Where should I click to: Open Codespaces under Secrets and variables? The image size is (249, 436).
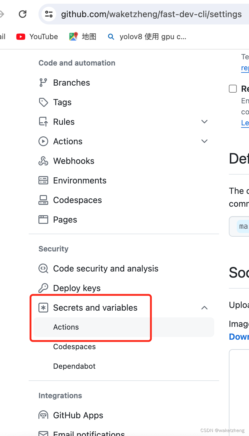74,347
